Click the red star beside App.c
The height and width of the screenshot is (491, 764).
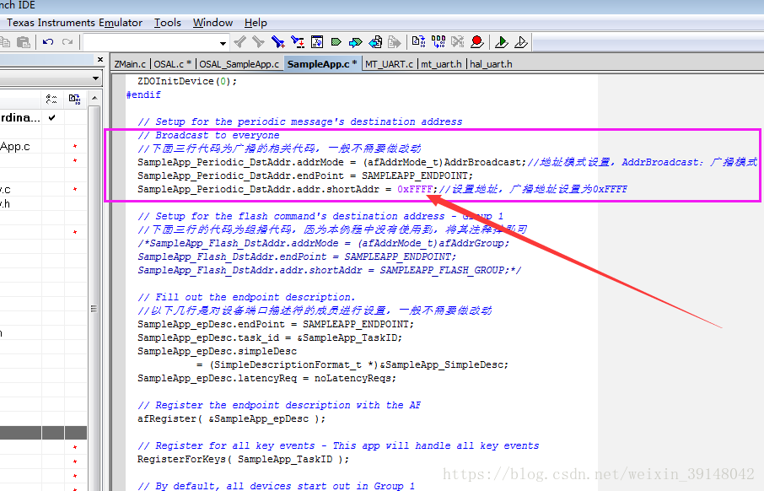75,146
